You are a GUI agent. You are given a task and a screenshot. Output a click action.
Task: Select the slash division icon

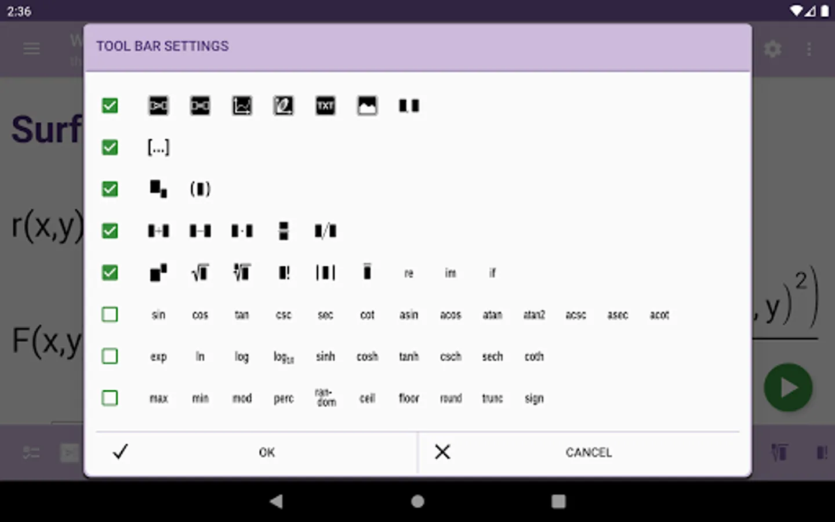[325, 231]
